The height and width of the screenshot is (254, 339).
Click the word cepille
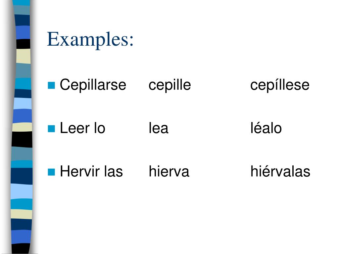[x=170, y=85]
